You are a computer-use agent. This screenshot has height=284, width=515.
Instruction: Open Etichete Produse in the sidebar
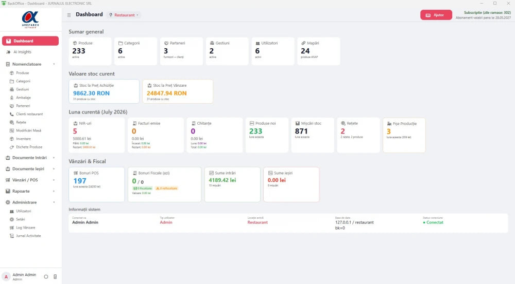tap(29, 147)
